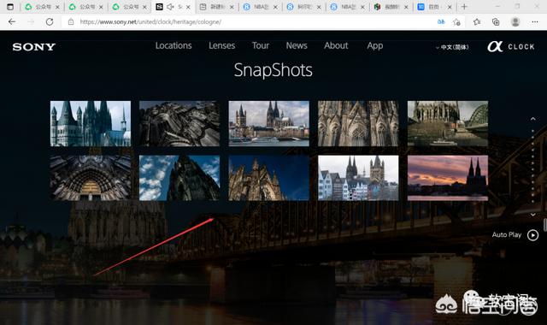547x325 pixels.
Task: Click the page vertical scrollbar thumb
Action: pyautogui.click(x=545, y=225)
